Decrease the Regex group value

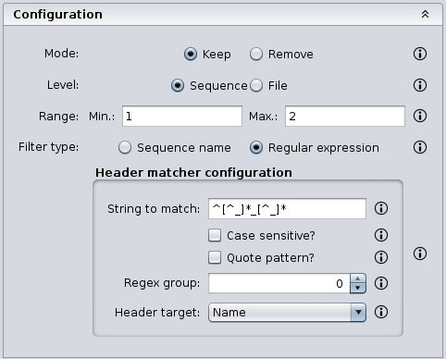358,288
